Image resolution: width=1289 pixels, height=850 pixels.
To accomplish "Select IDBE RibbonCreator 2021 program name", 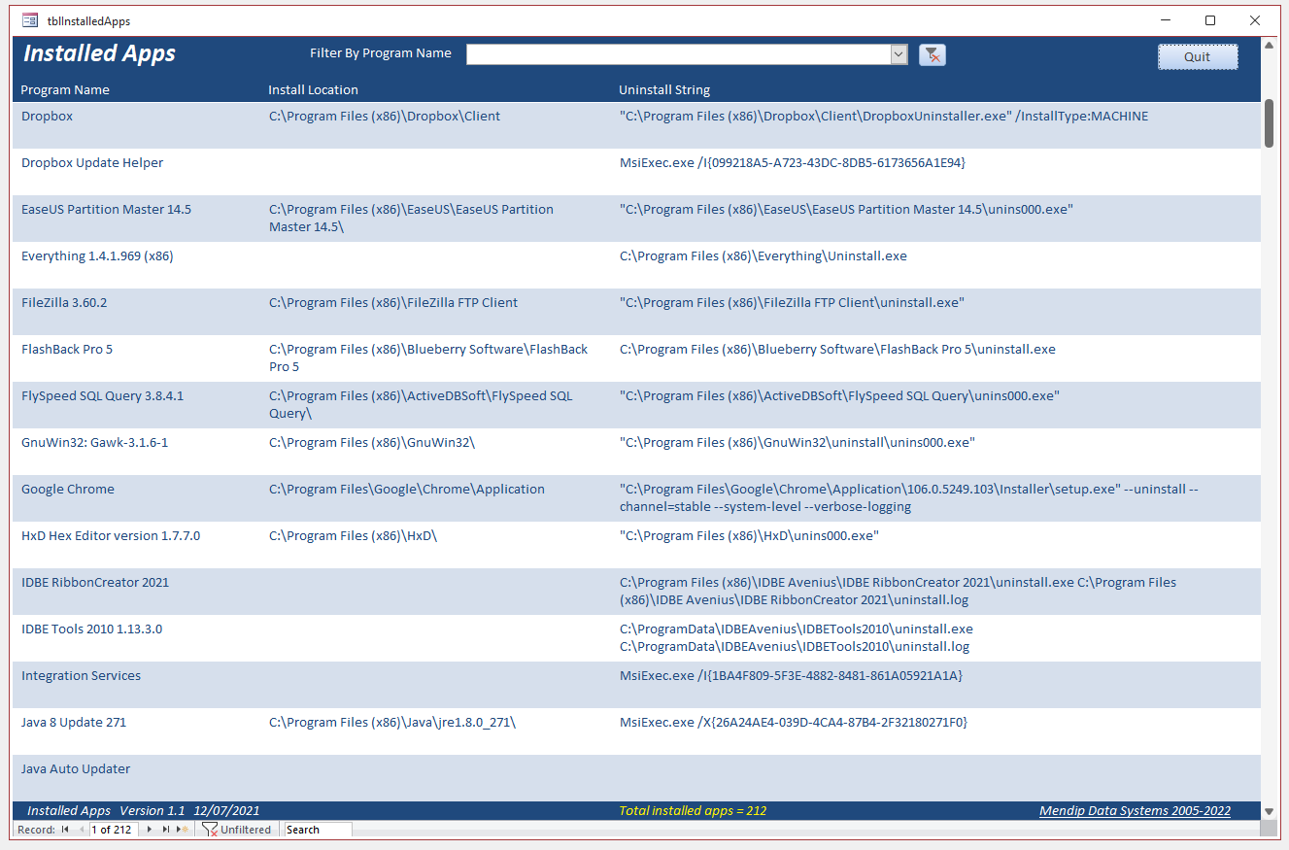I will [x=95, y=582].
